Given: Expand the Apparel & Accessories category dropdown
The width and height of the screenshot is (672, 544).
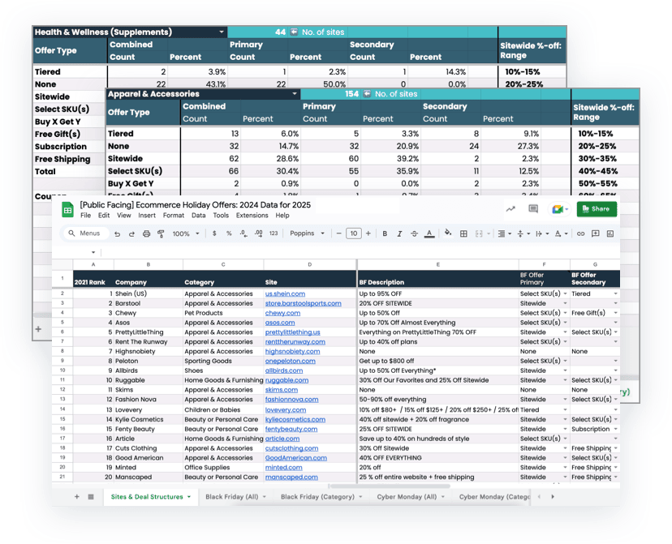Looking at the screenshot, I should coord(295,94).
